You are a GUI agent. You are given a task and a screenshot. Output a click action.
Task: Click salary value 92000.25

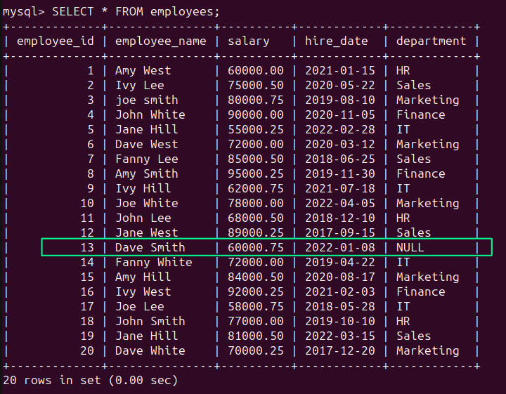click(255, 291)
